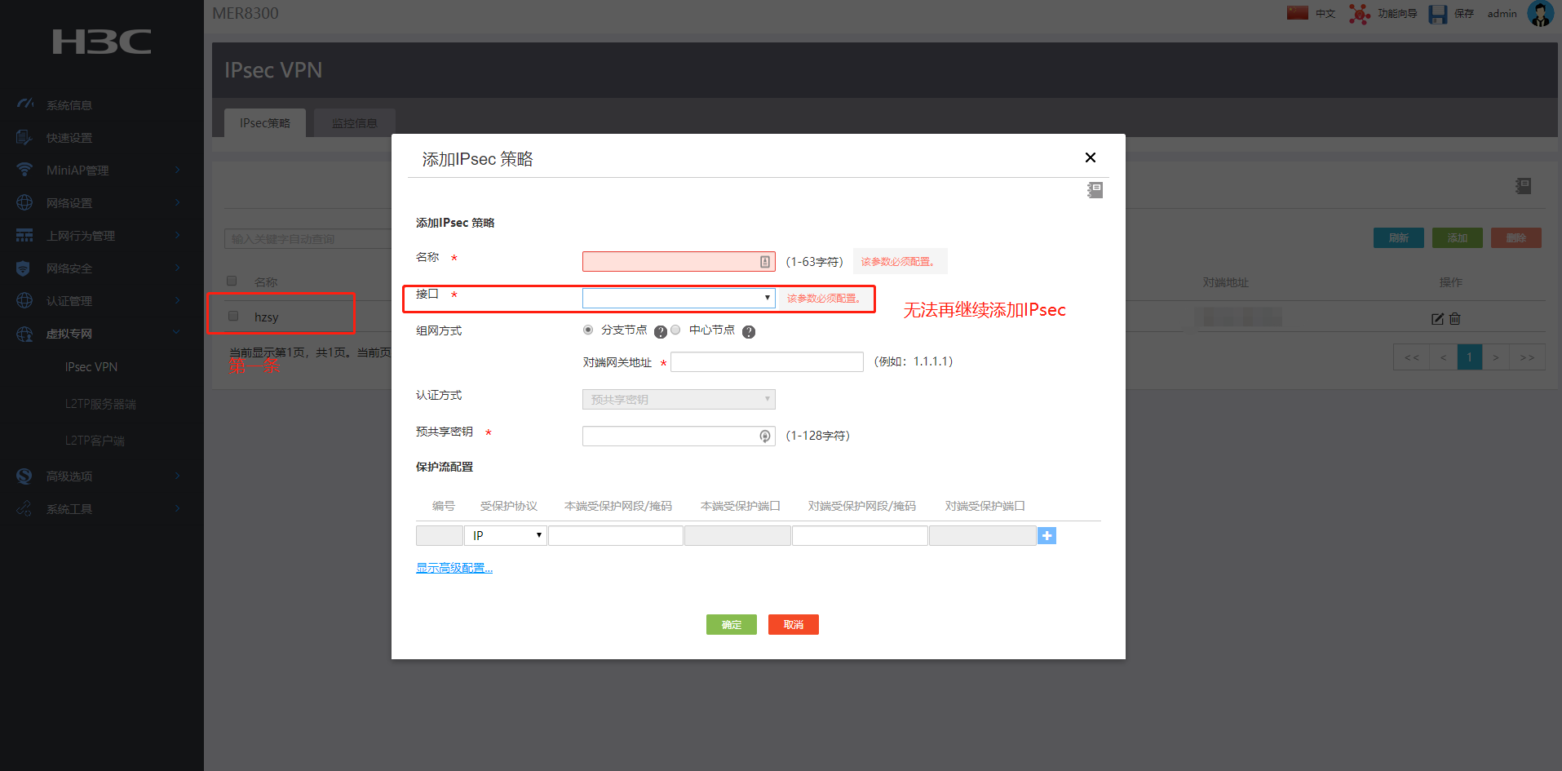The width and height of the screenshot is (1562, 771).
Task: Click the 保存 floppy disk icon
Action: pos(1438,14)
